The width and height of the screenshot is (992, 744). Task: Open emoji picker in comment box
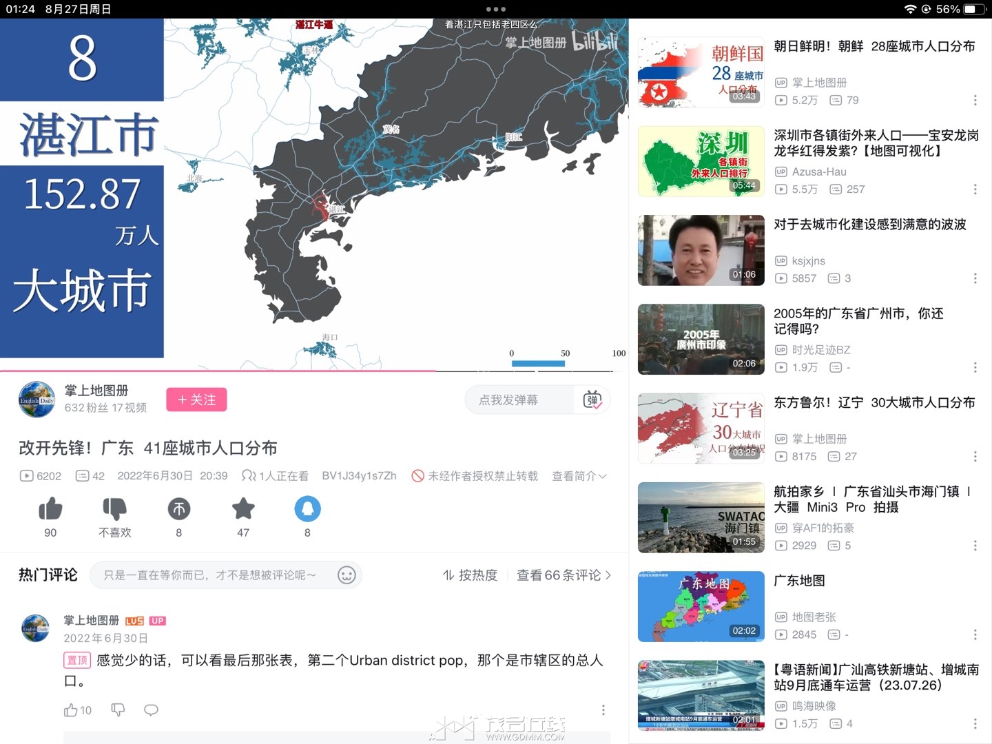[347, 575]
